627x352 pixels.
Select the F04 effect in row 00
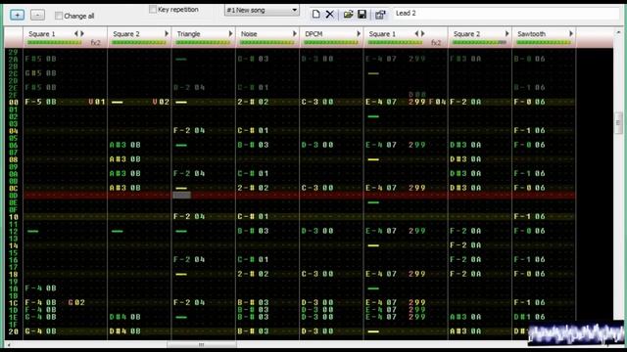437,102
